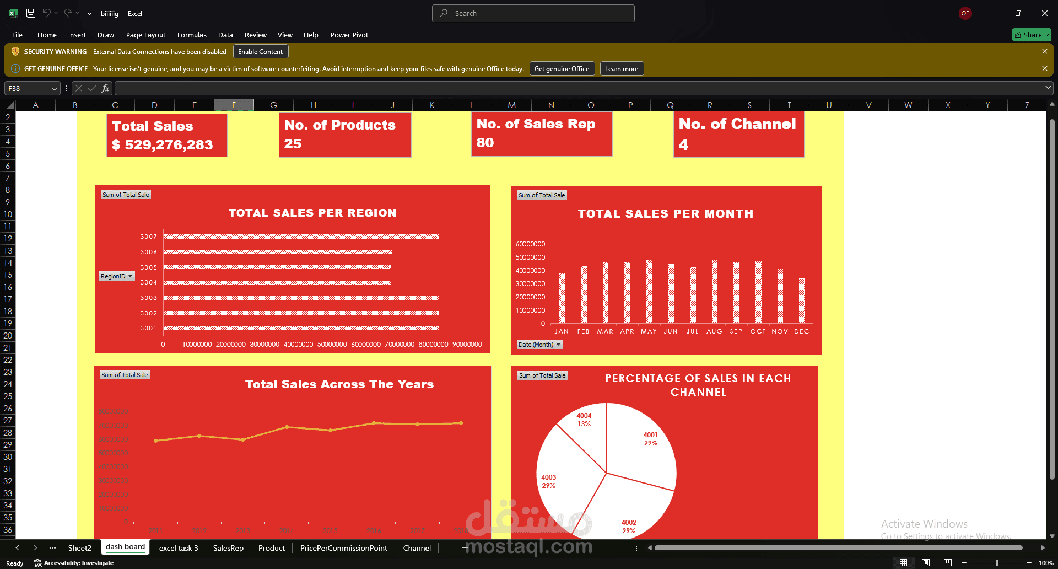Open the Data ribbon tab
1058x569 pixels.
pos(225,35)
